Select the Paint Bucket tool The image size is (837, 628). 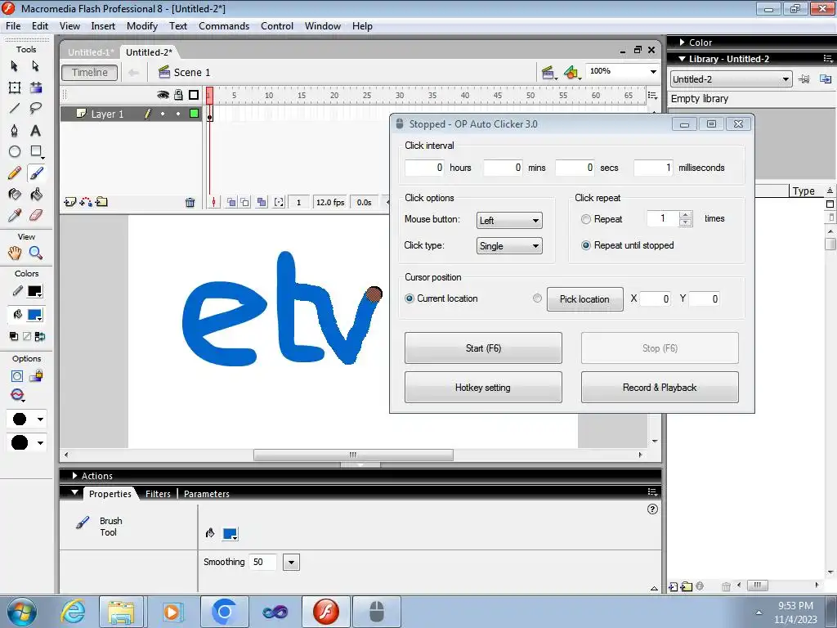(x=36, y=195)
